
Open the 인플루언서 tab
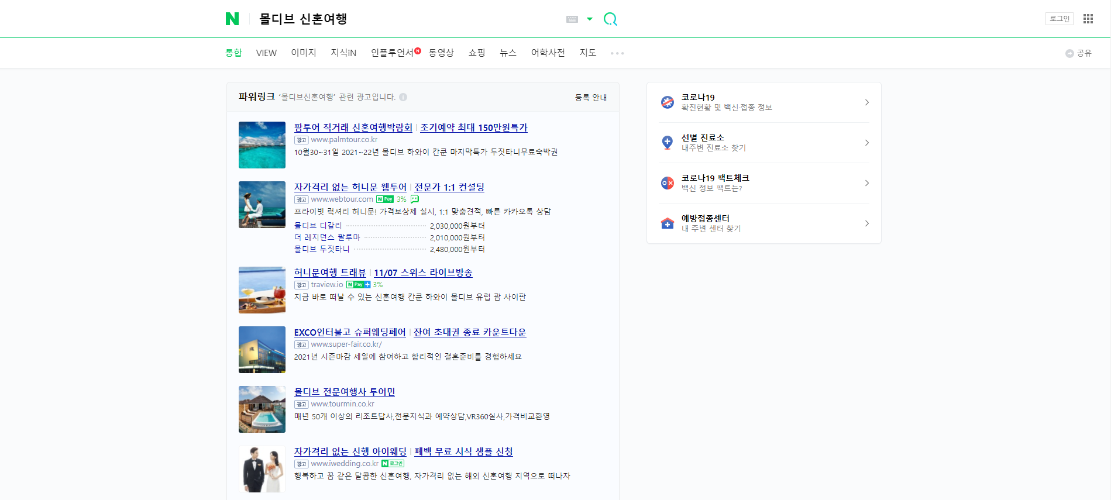click(x=392, y=53)
